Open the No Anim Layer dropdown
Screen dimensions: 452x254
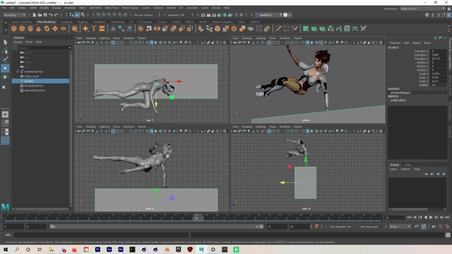pos(369,227)
